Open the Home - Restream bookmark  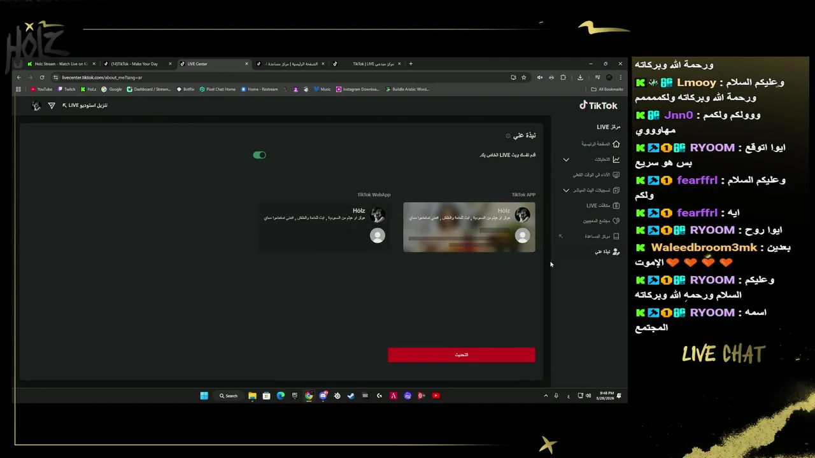pyautogui.click(x=259, y=89)
